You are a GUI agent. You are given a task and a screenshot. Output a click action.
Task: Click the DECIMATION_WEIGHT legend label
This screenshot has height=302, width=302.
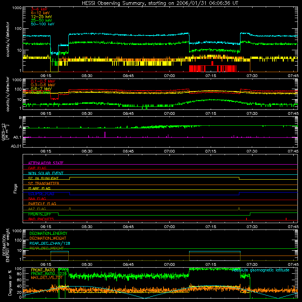pos(48,238)
